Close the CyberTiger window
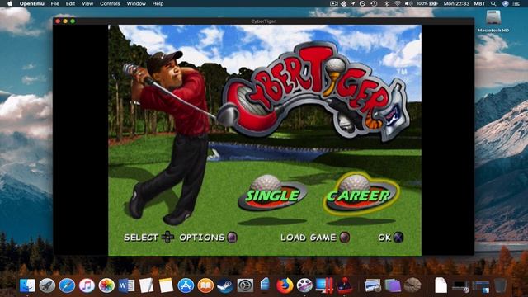This screenshot has height=297, width=528. pyautogui.click(x=58, y=21)
